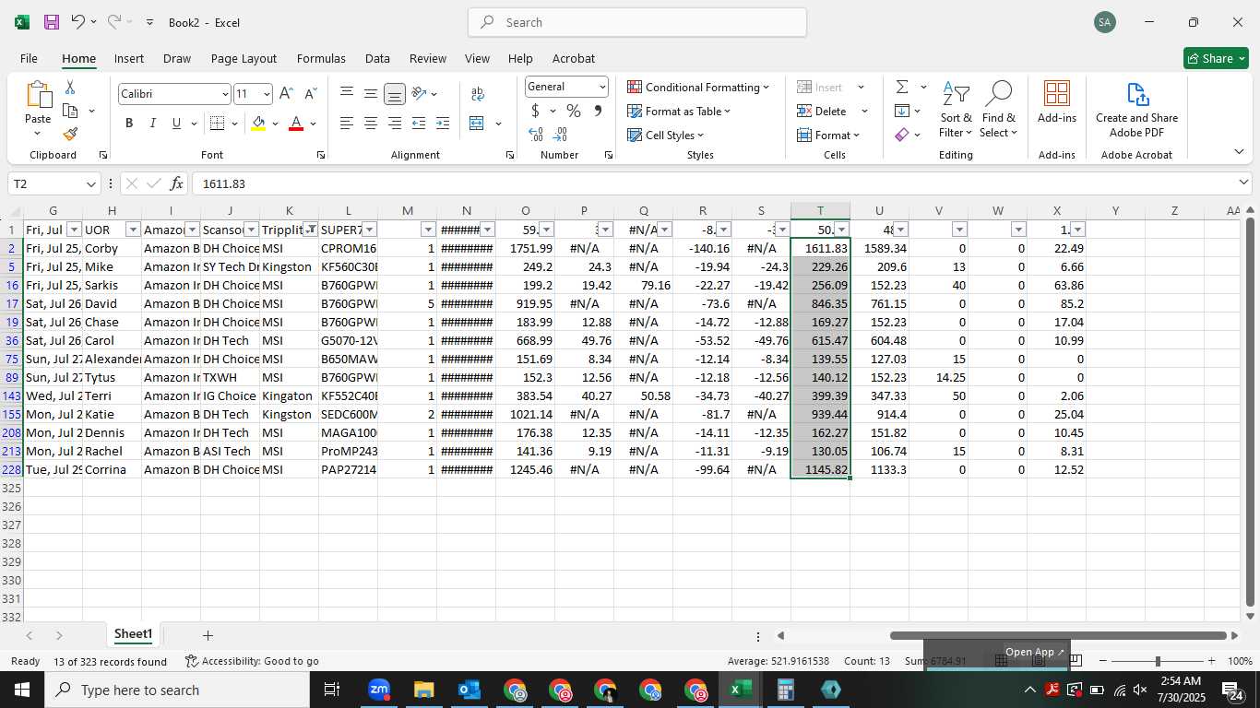Apply the yellow Fill Color

click(x=258, y=123)
